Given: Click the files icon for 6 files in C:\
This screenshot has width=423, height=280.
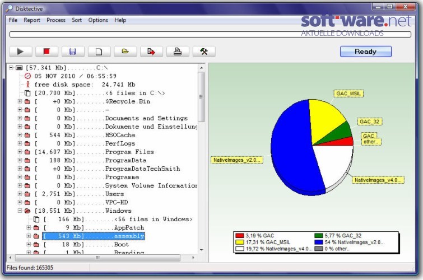Looking at the screenshot, I should pyautogui.click(x=27, y=93).
